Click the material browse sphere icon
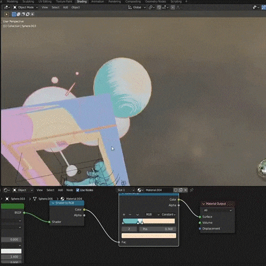266x266 pixels. pos(140,190)
